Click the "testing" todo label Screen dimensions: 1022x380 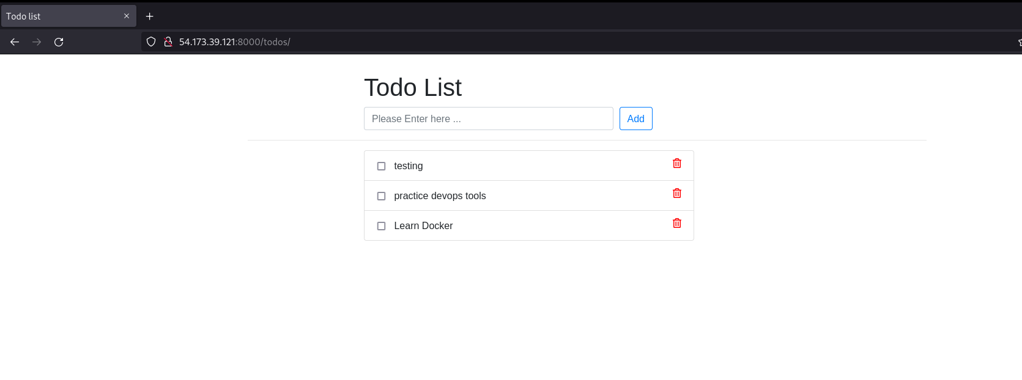click(x=408, y=166)
